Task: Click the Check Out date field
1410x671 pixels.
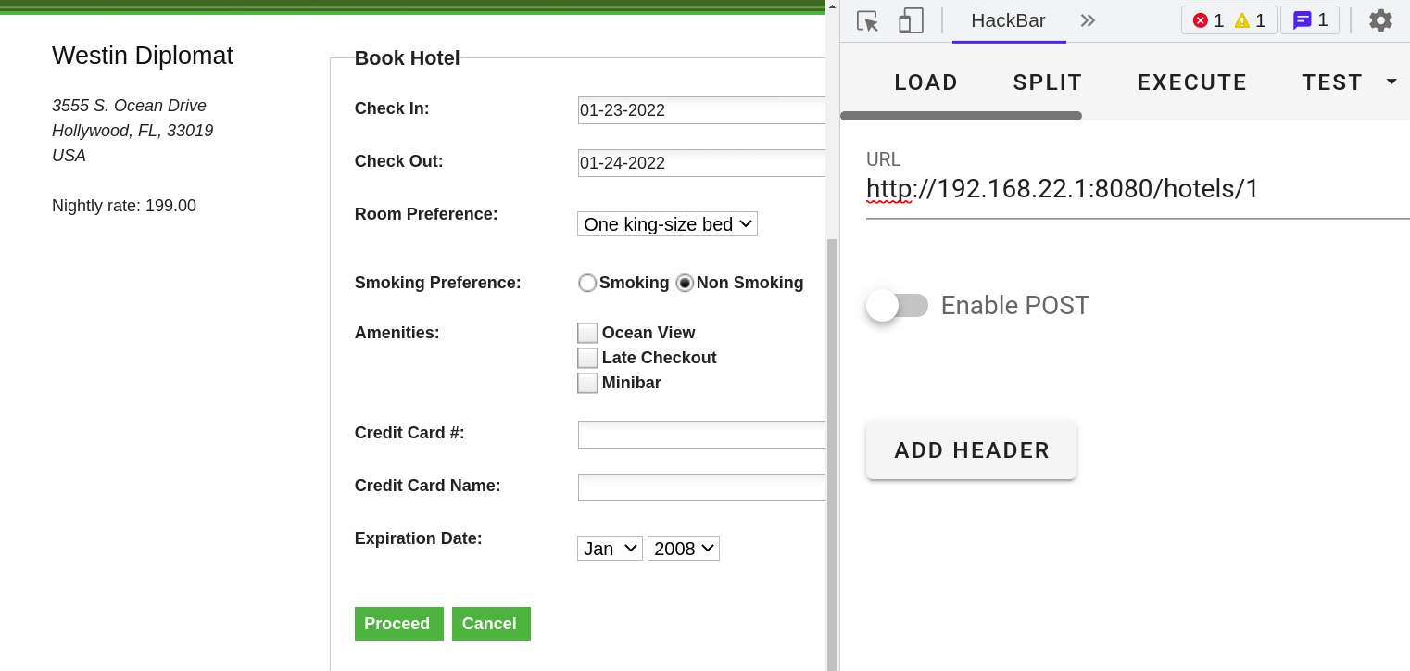Action: click(701, 163)
